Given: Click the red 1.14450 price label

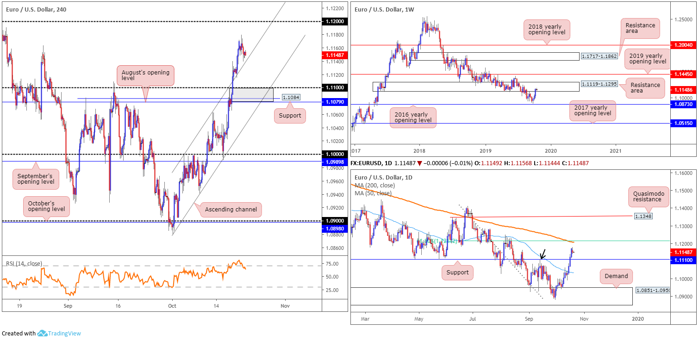Looking at the screenshot, I should (683, 74).
